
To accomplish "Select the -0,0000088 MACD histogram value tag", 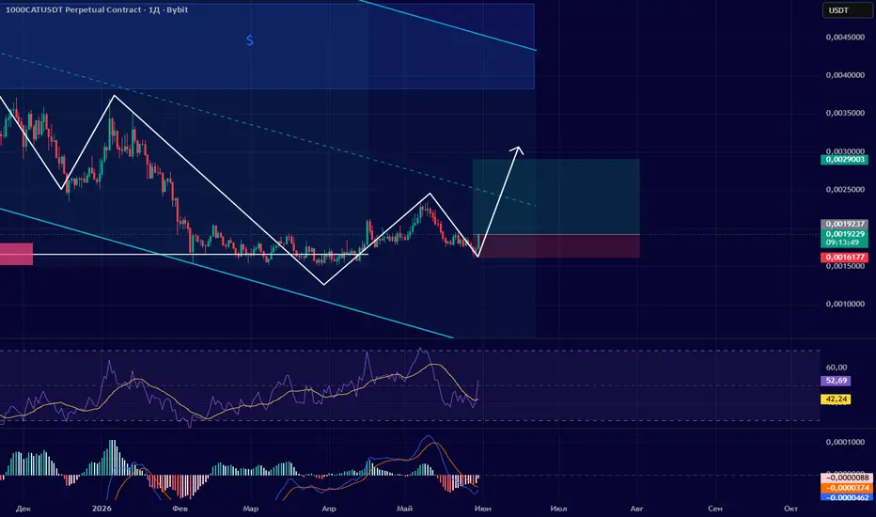I will click(846, 478).
